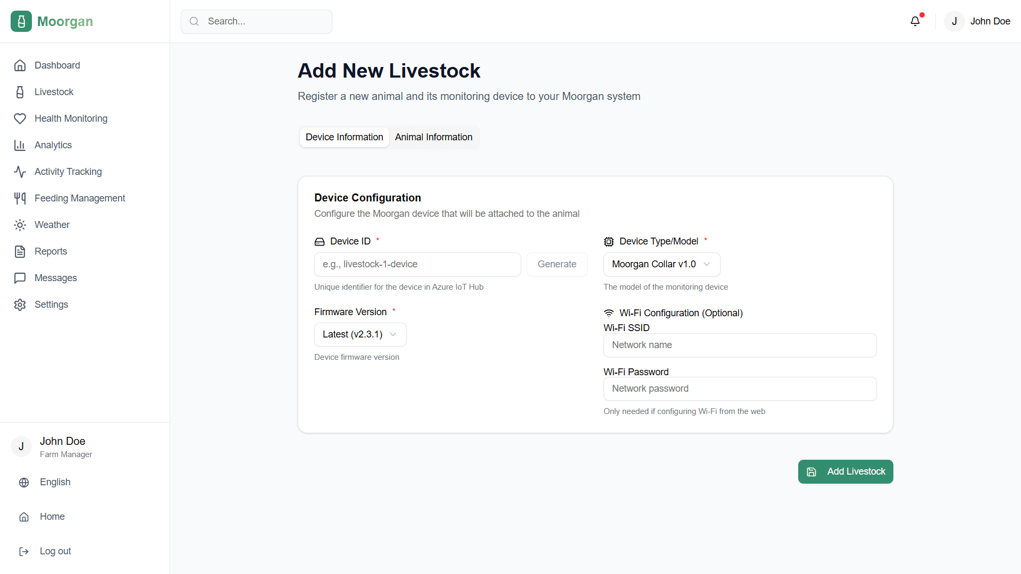Open John Doe's profile menu

click(978, 21)
